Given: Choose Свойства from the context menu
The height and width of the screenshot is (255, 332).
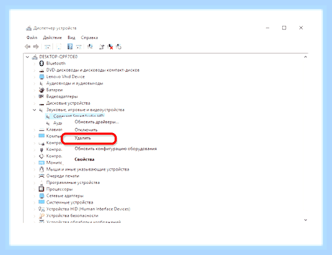Looking at the screenshot, I should 84,159.
